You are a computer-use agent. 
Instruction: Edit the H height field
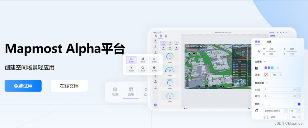coord(271,54)
